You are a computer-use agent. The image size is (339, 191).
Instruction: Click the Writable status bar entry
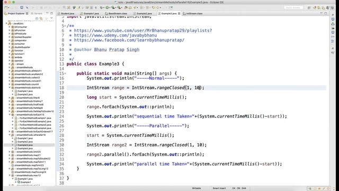tap(197, 188)
